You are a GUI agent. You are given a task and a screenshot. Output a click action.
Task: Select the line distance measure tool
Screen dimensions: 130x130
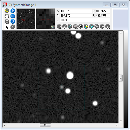(70, 26)
